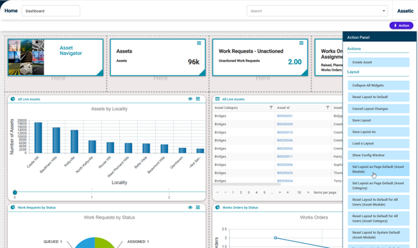Open the Assets tile hamburger menu
The image size is (418, 248).
click(199, 43)
